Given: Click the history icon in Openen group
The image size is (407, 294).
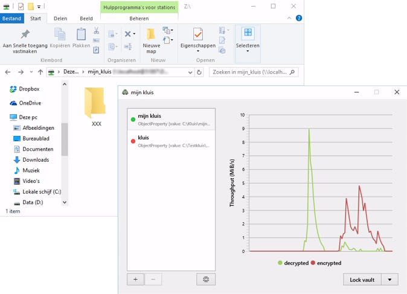Looking at the screenshot, I should [222, 50].
